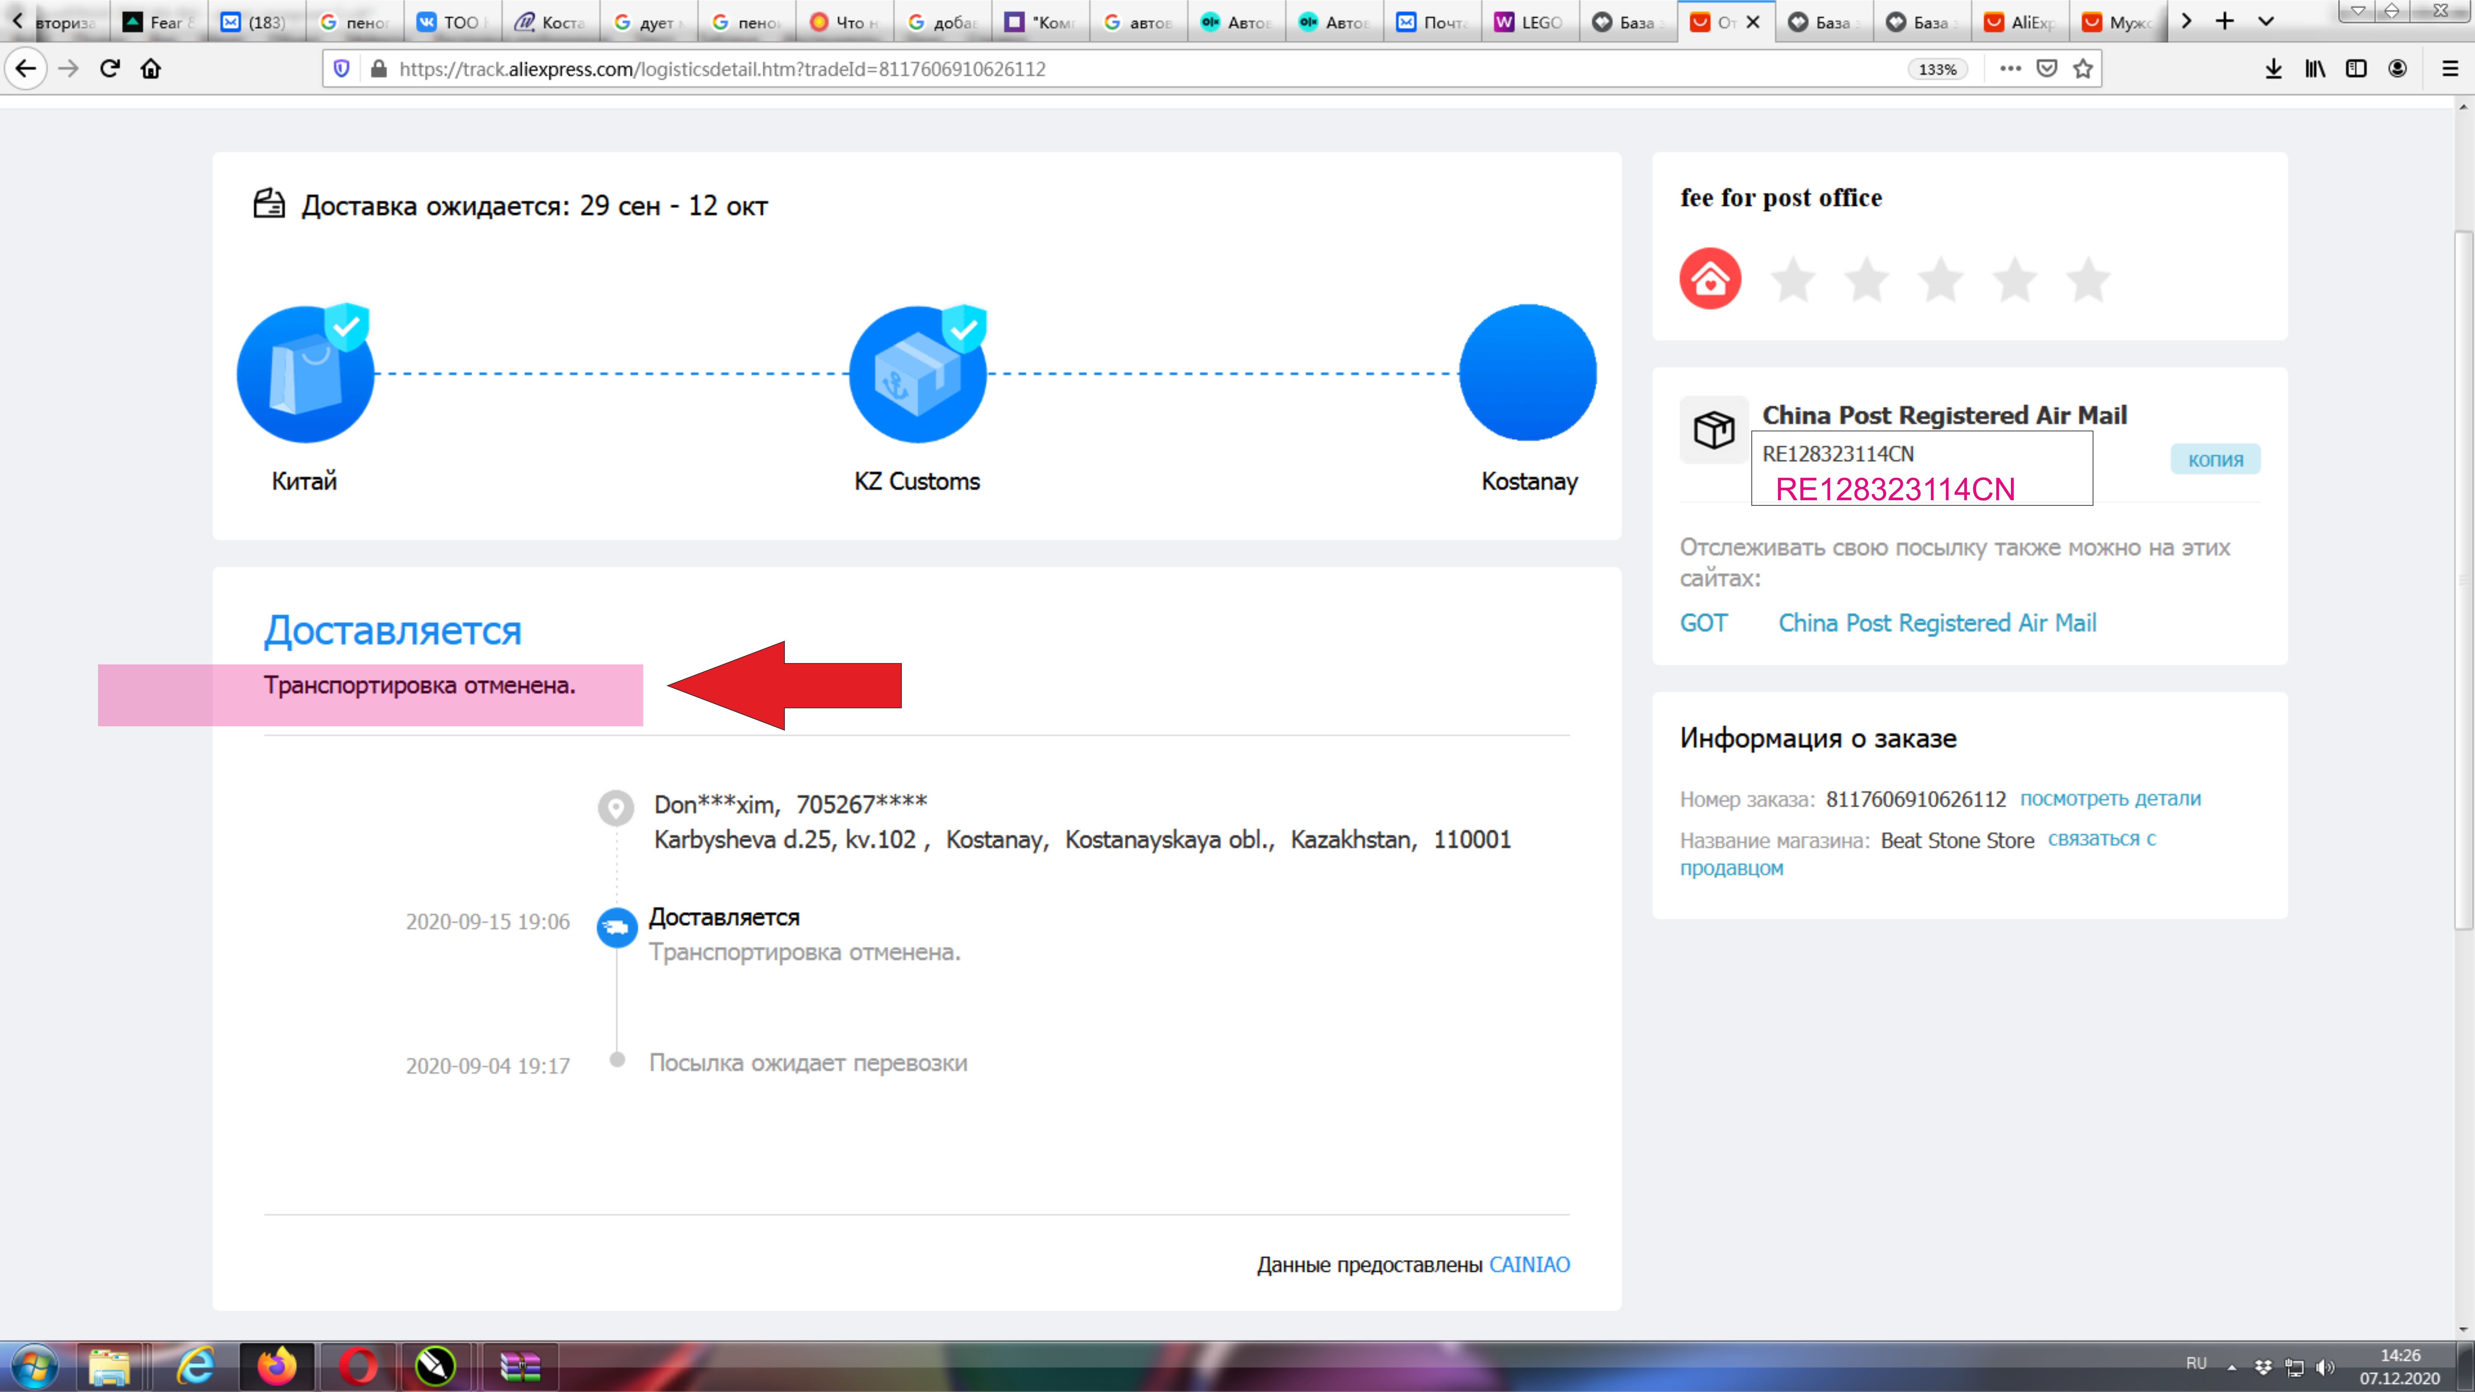Viewport: 2475px width, 1392px height.
Task: Open the page actions three-dots menu
Action: tap(2010, 68)
